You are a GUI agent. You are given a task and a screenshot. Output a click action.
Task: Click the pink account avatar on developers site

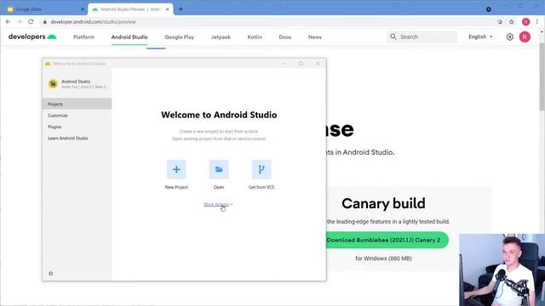pyautogui.click(x=525, y=37)
